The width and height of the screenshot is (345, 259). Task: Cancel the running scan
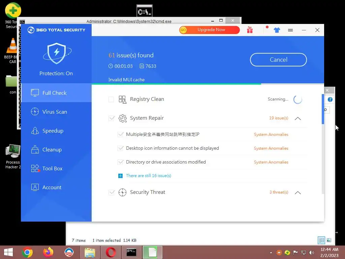tap(278, 60)
